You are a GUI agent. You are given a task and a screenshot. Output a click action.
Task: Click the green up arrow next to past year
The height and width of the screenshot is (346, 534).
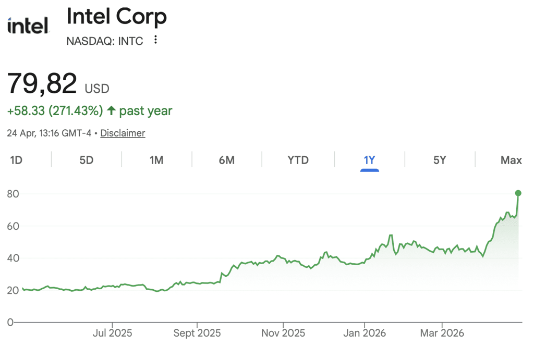tap(112, 110)
